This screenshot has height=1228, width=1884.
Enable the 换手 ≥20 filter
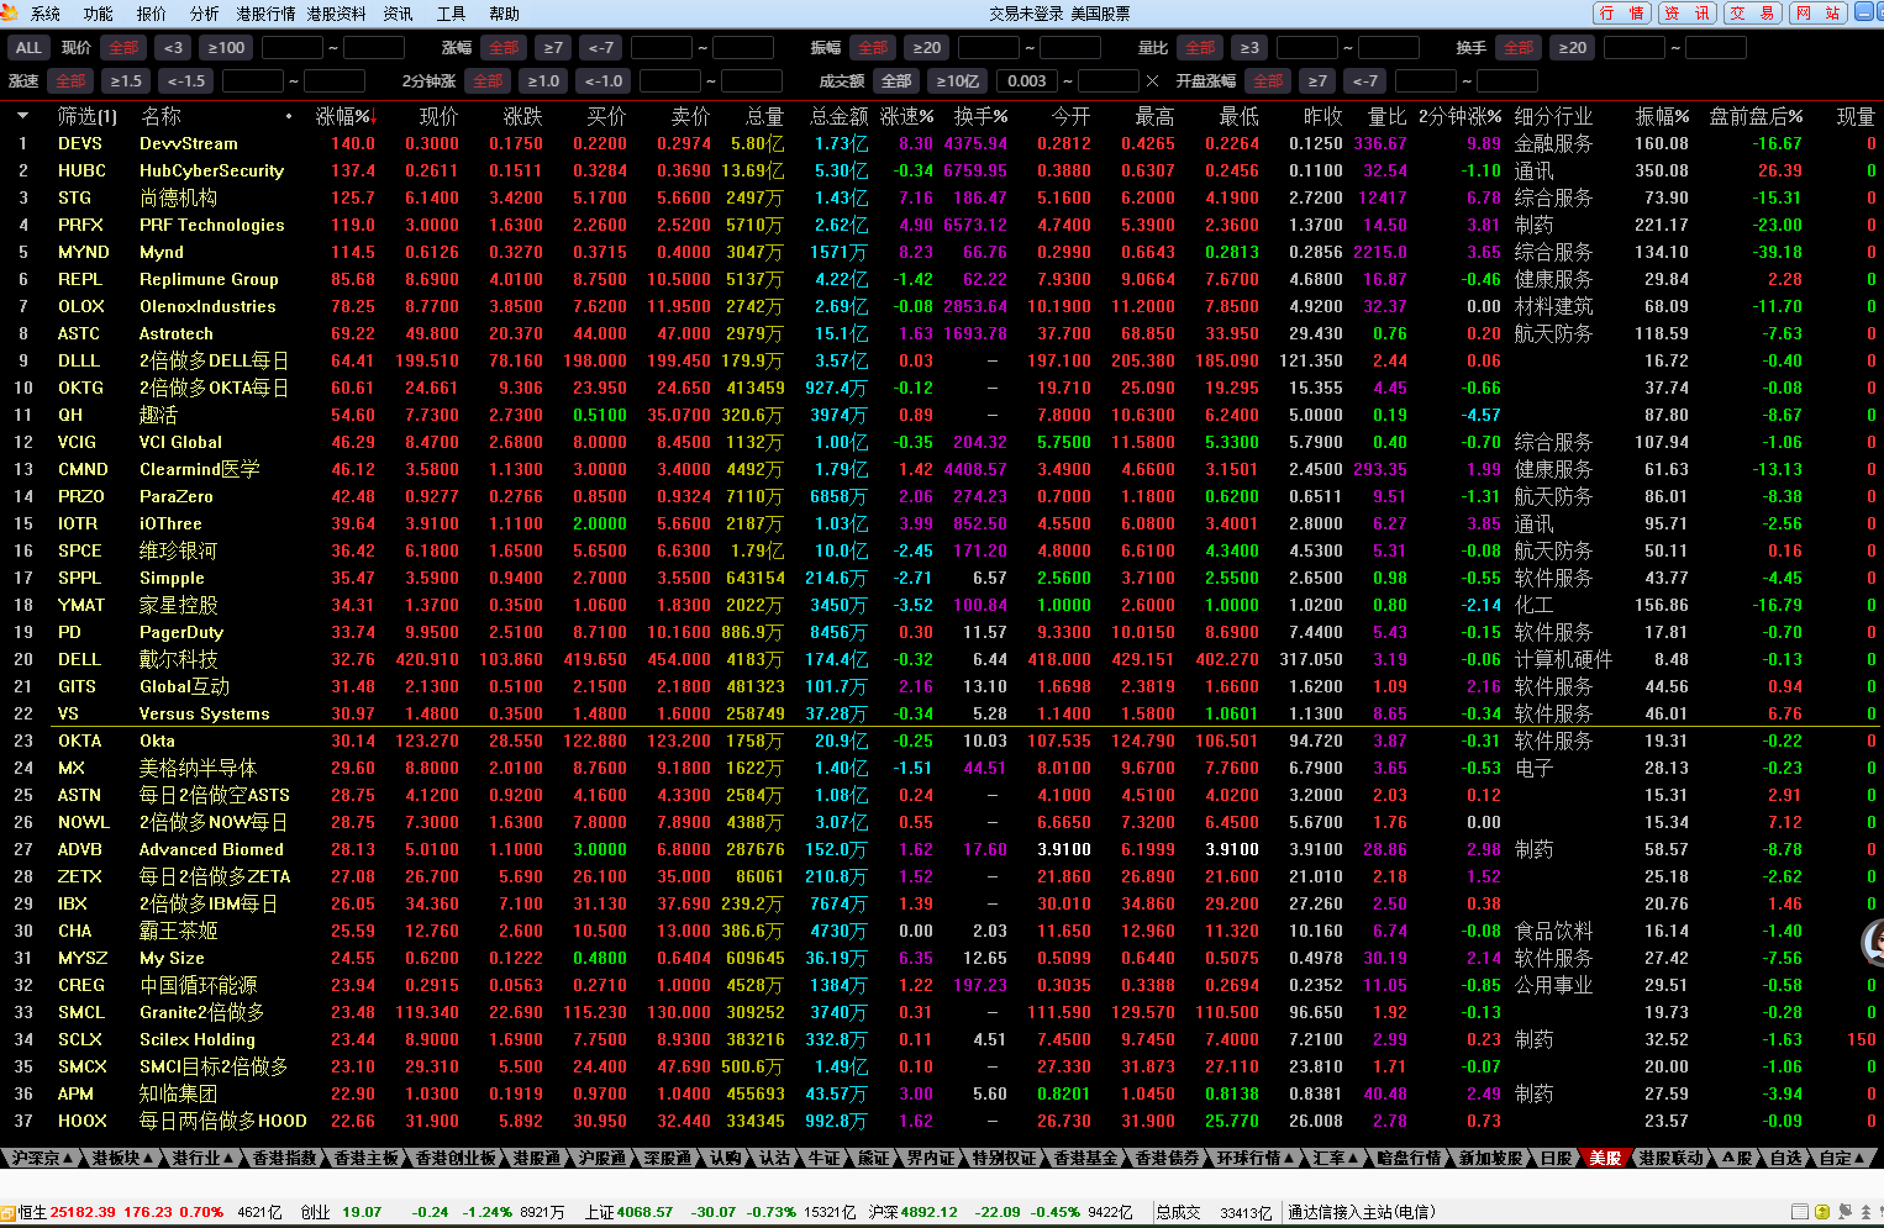pos(1573,48)
